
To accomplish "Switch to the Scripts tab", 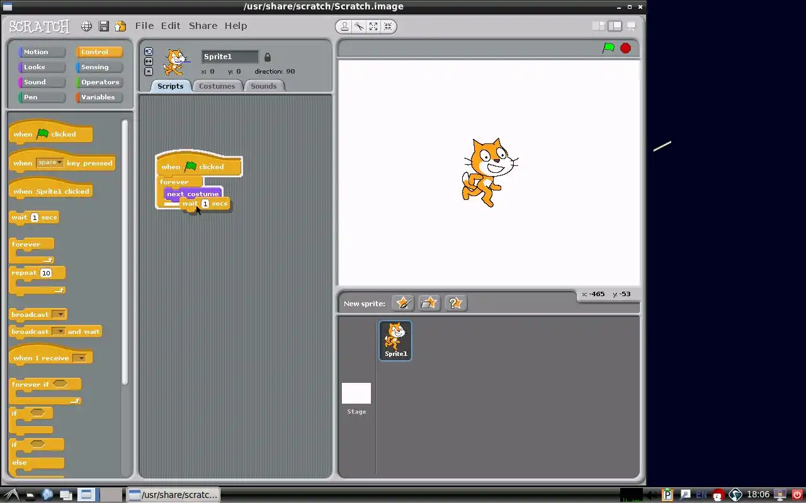I will click(x=170, y=86).
